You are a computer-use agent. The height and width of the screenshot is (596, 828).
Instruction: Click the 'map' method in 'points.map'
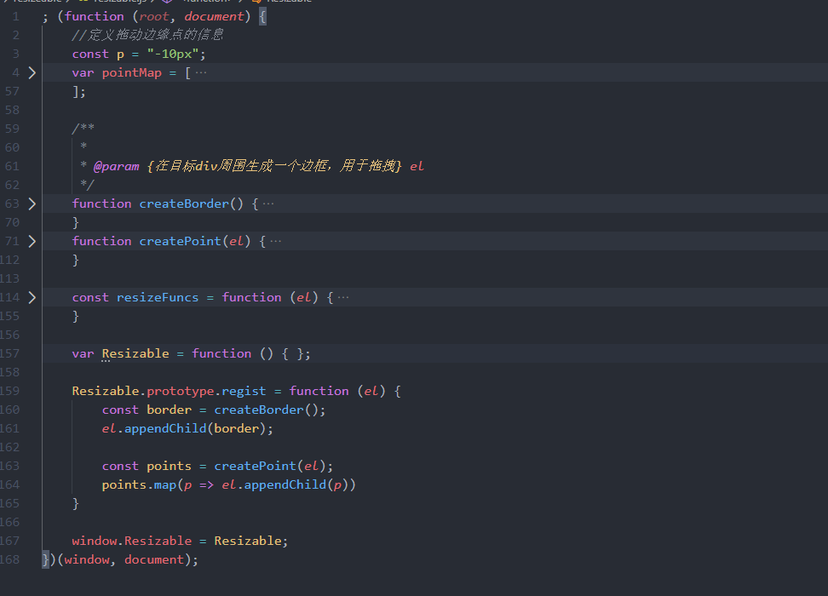tap(165, 485)
